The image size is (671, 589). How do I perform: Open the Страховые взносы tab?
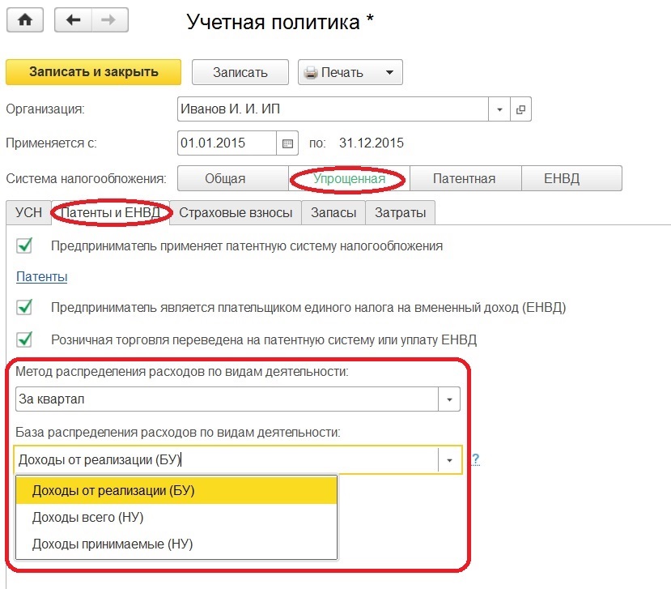236,212
